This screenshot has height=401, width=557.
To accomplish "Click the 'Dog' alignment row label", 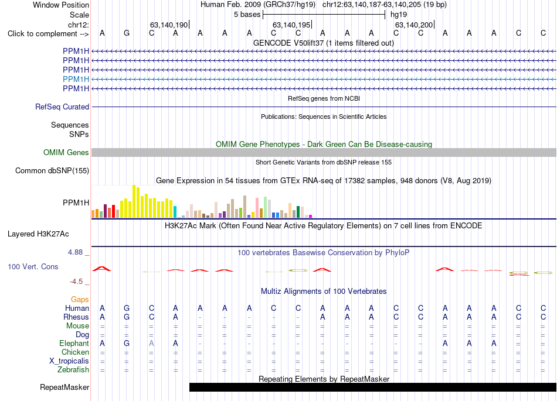I will coord(82,334).
